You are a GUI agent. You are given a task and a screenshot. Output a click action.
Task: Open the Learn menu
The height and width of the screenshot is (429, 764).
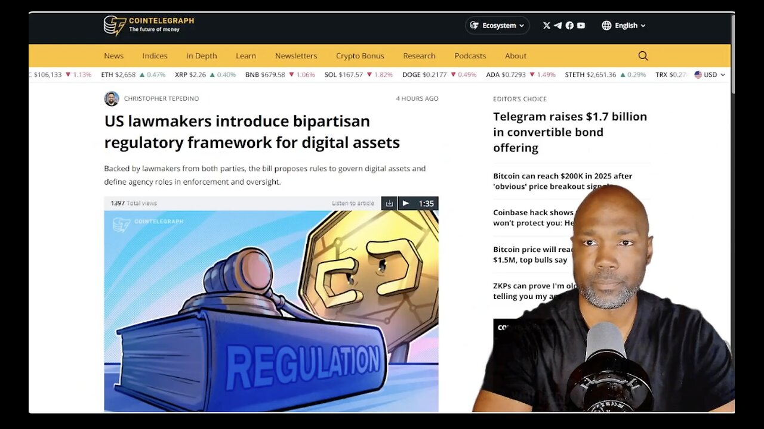click(x=246, y=56)
